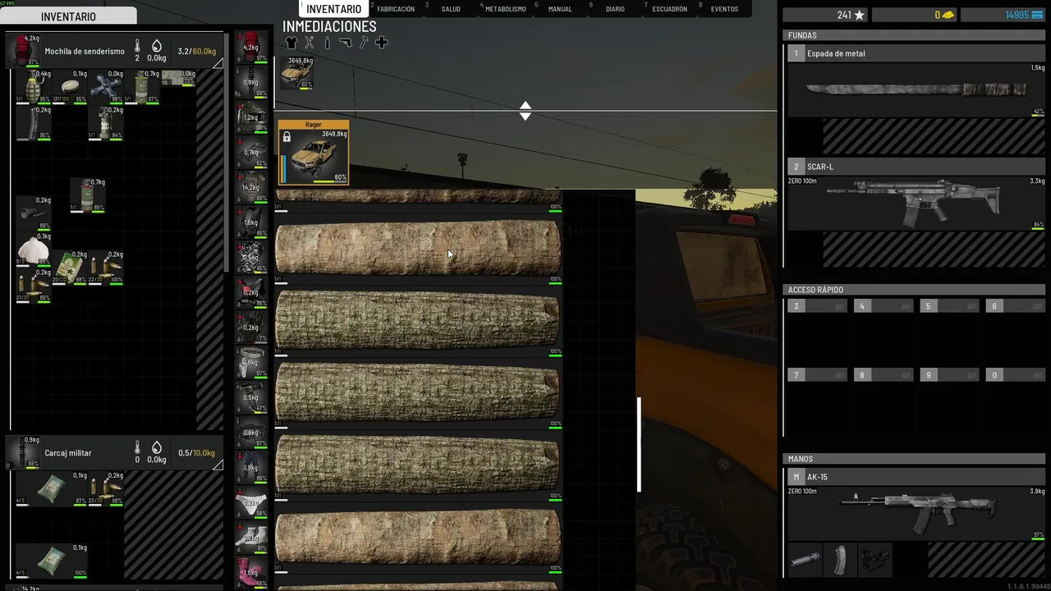Filter surroundings by hammer tools icon

pyautogui.click(x=364, y=43)
